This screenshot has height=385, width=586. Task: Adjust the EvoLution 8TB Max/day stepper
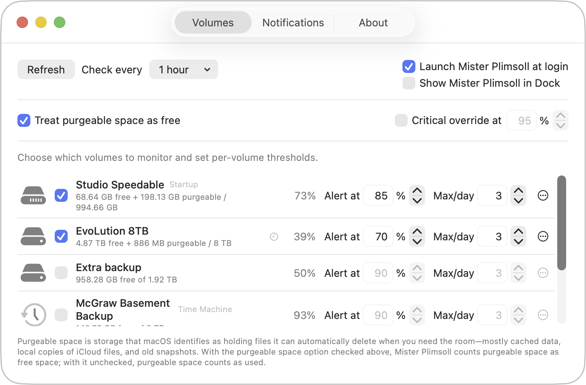[518, 236]
